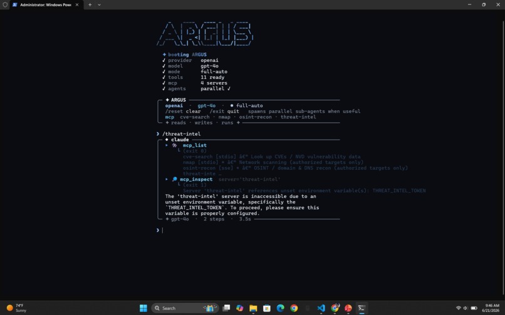Close the Administrator: Windows PowerShell tab

(x=77, y=5)
